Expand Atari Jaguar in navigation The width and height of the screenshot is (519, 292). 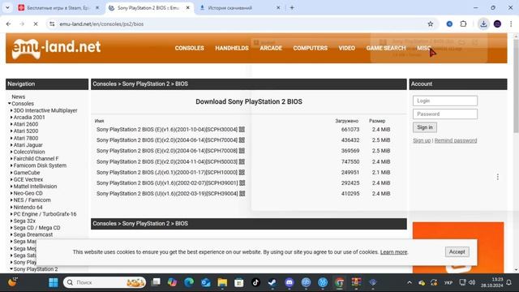(11, 145)
